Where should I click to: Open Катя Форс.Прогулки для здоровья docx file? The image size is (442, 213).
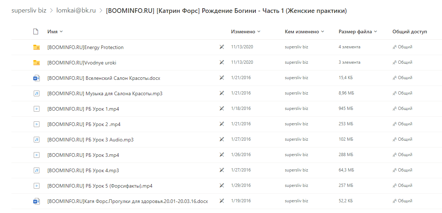[x=128, y=201]
